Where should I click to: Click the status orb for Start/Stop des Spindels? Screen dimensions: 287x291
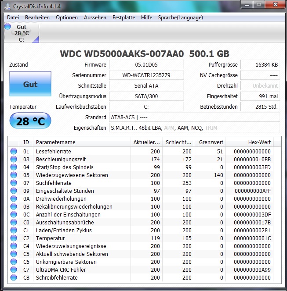[14, 167]
